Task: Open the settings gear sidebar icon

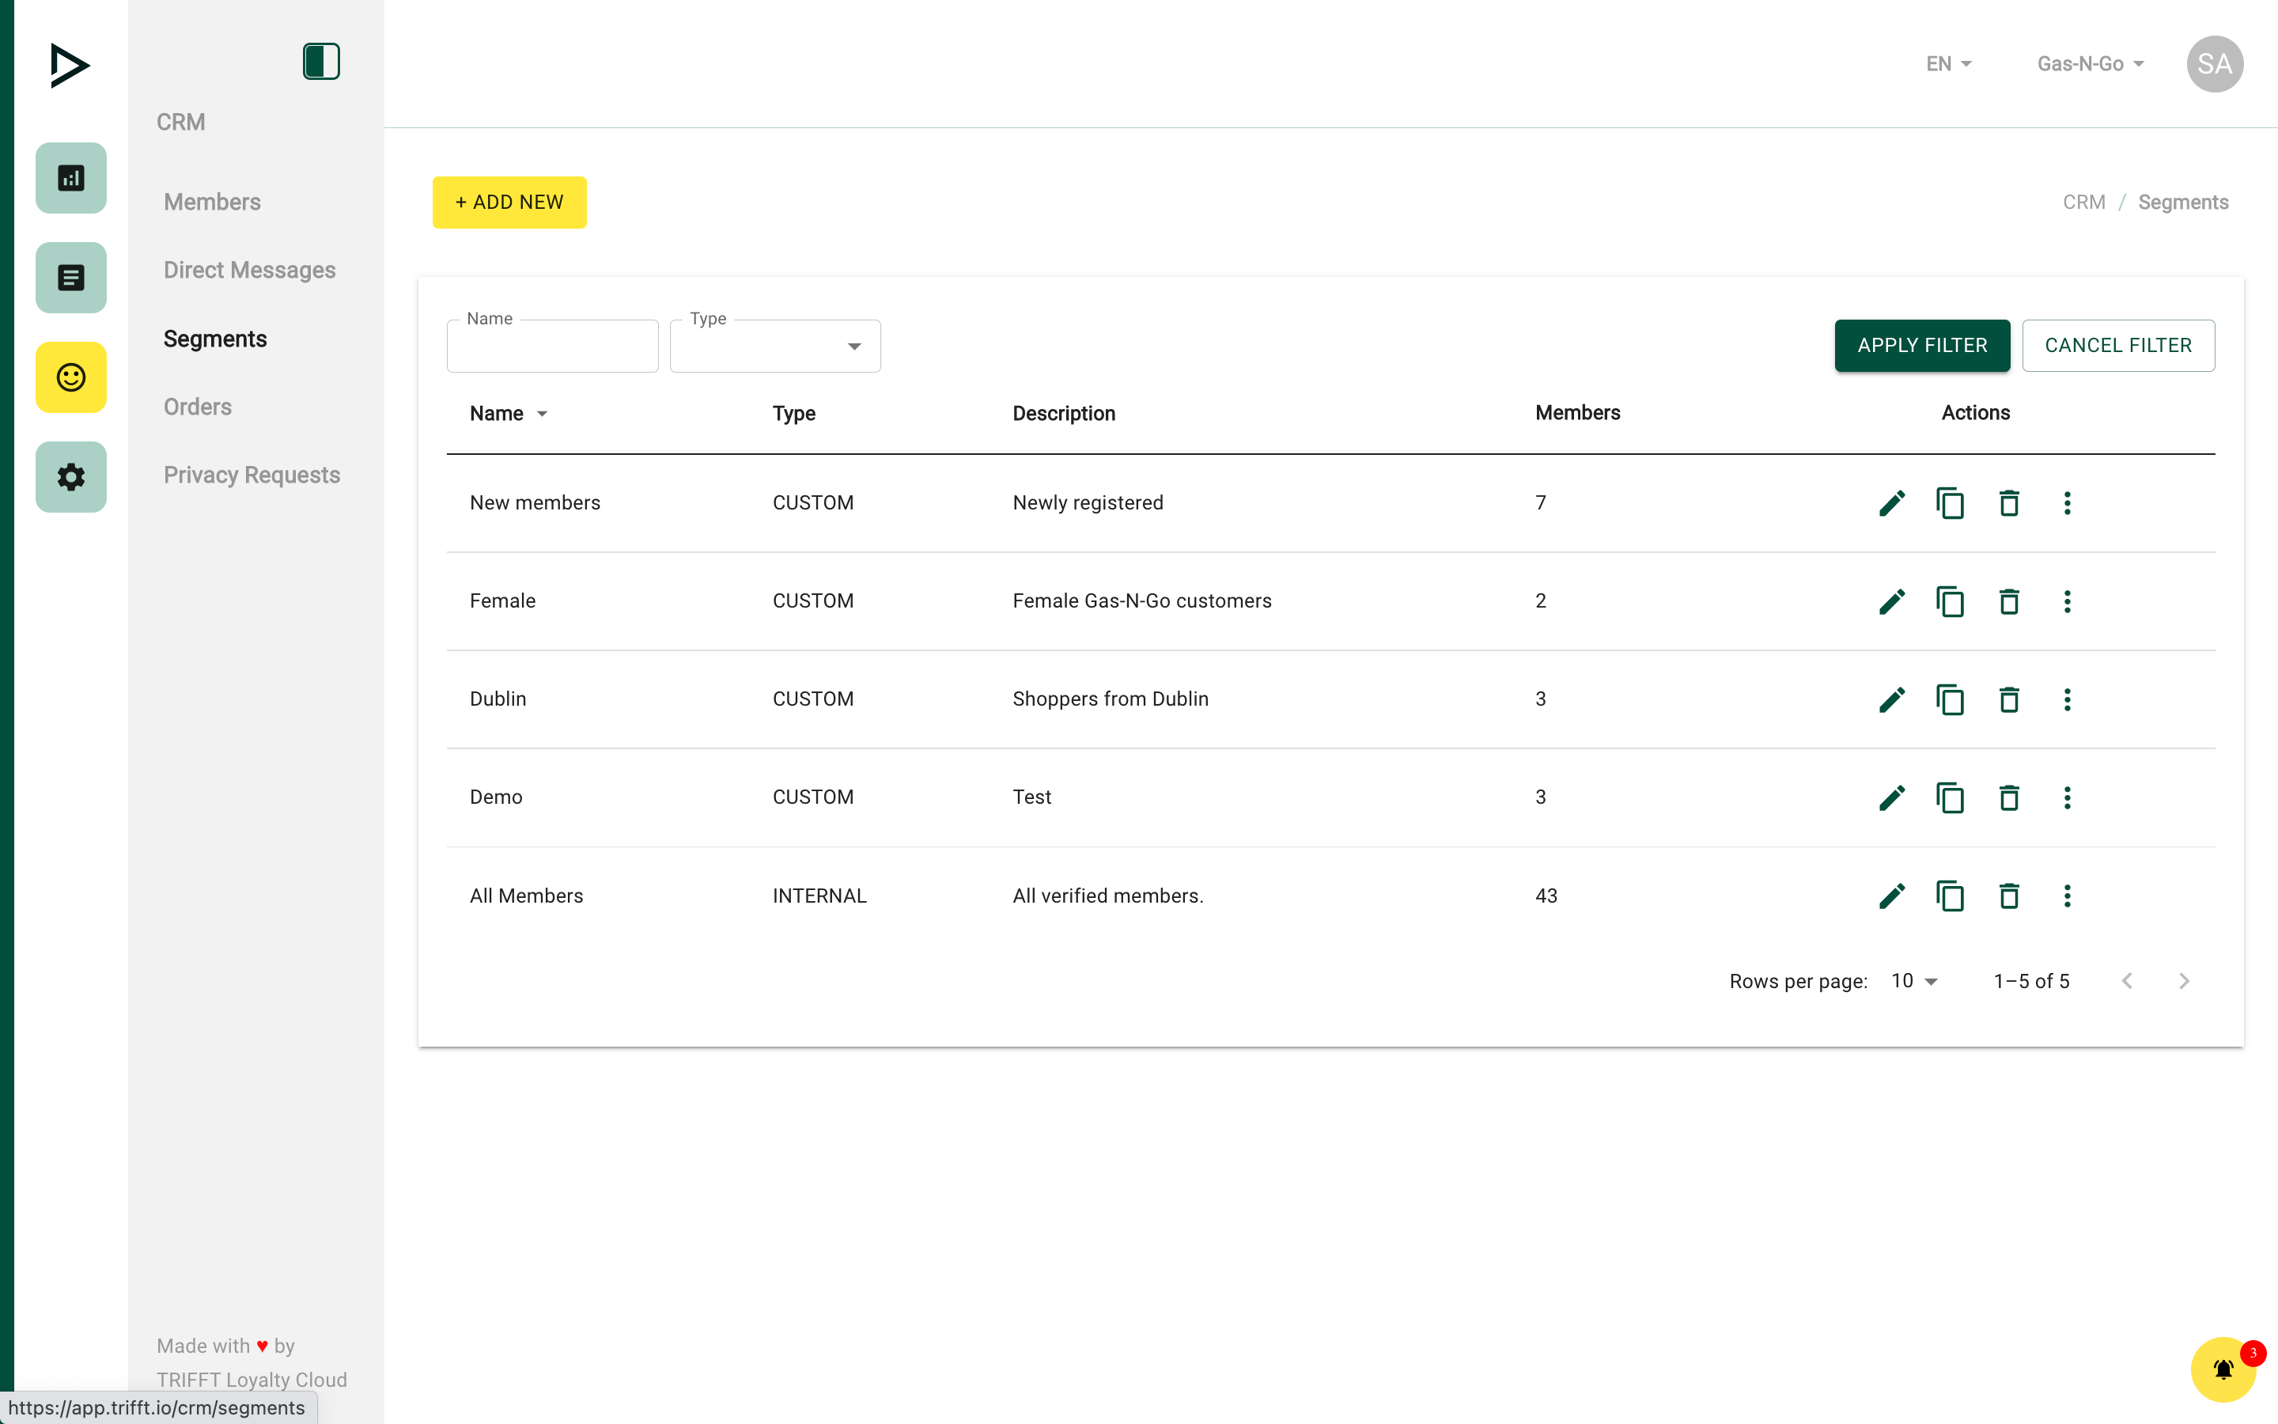Action: point(70,476)
